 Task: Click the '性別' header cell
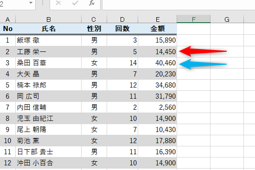[x=94, y=29]
